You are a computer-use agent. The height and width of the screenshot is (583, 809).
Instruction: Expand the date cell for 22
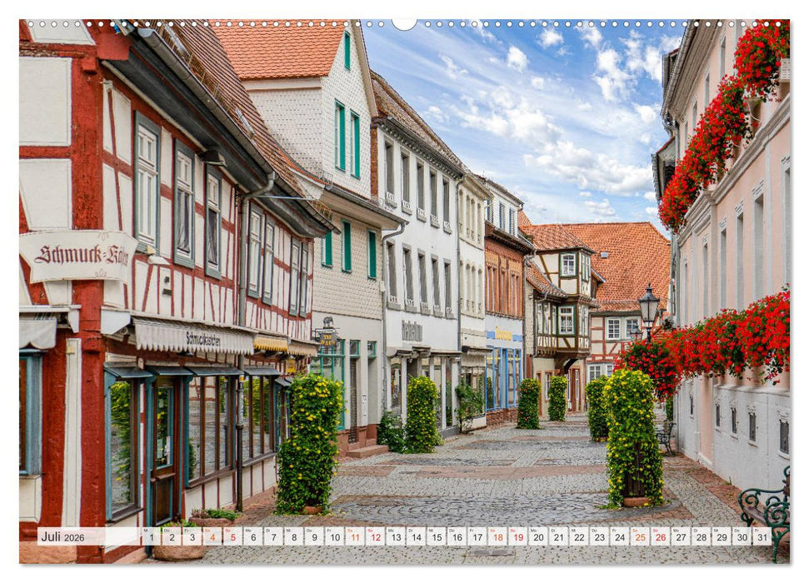pos(577,537)
